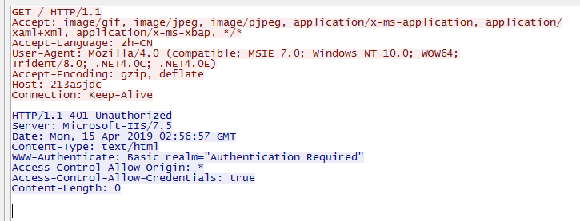The width and height of the screenshot is (580, 221).
Task: Click the Access-Control-Allow-Origin: * line
Action: [108, 167]
